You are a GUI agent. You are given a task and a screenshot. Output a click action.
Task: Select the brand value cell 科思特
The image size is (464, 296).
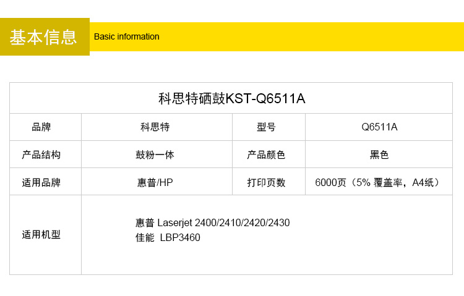(x=155, y=127)
